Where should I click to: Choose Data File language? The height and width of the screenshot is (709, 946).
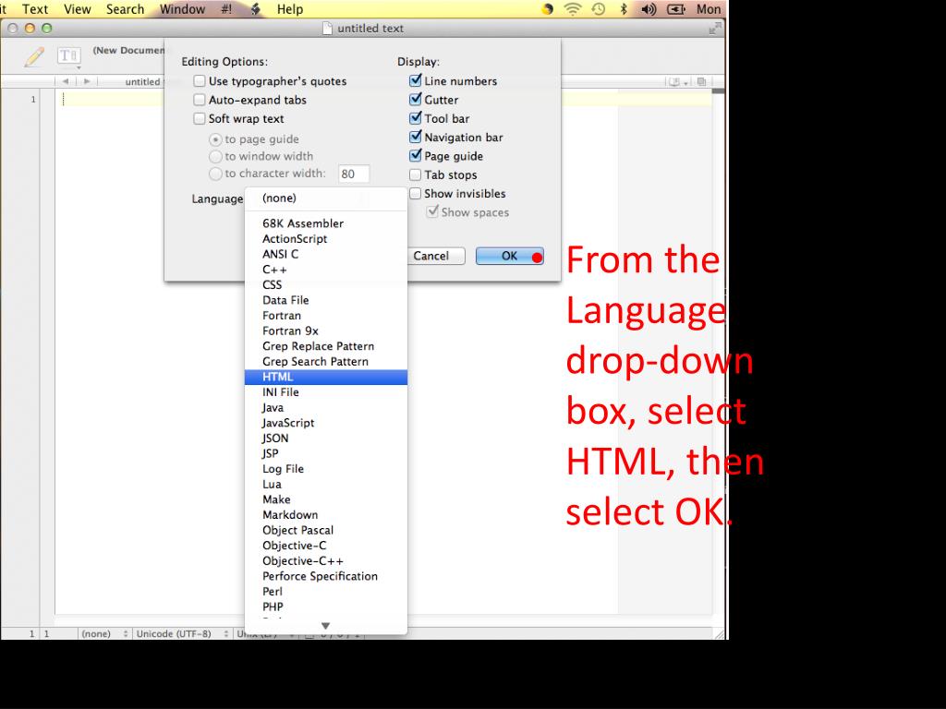[326, 300]
